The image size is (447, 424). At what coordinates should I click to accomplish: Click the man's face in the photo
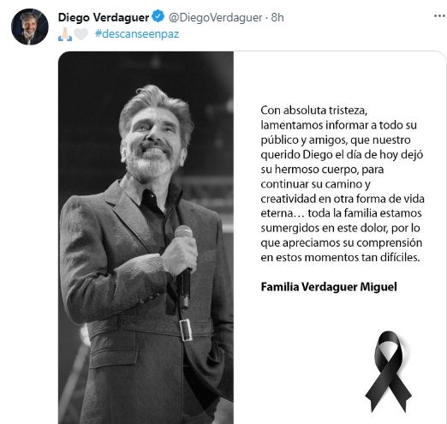click(x=152, y=140)
